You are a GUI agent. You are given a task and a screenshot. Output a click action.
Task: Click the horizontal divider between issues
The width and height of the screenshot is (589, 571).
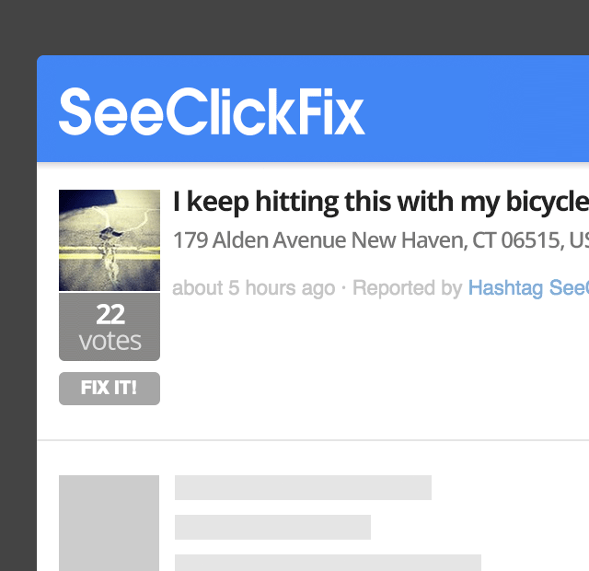[x=313, y=439]
